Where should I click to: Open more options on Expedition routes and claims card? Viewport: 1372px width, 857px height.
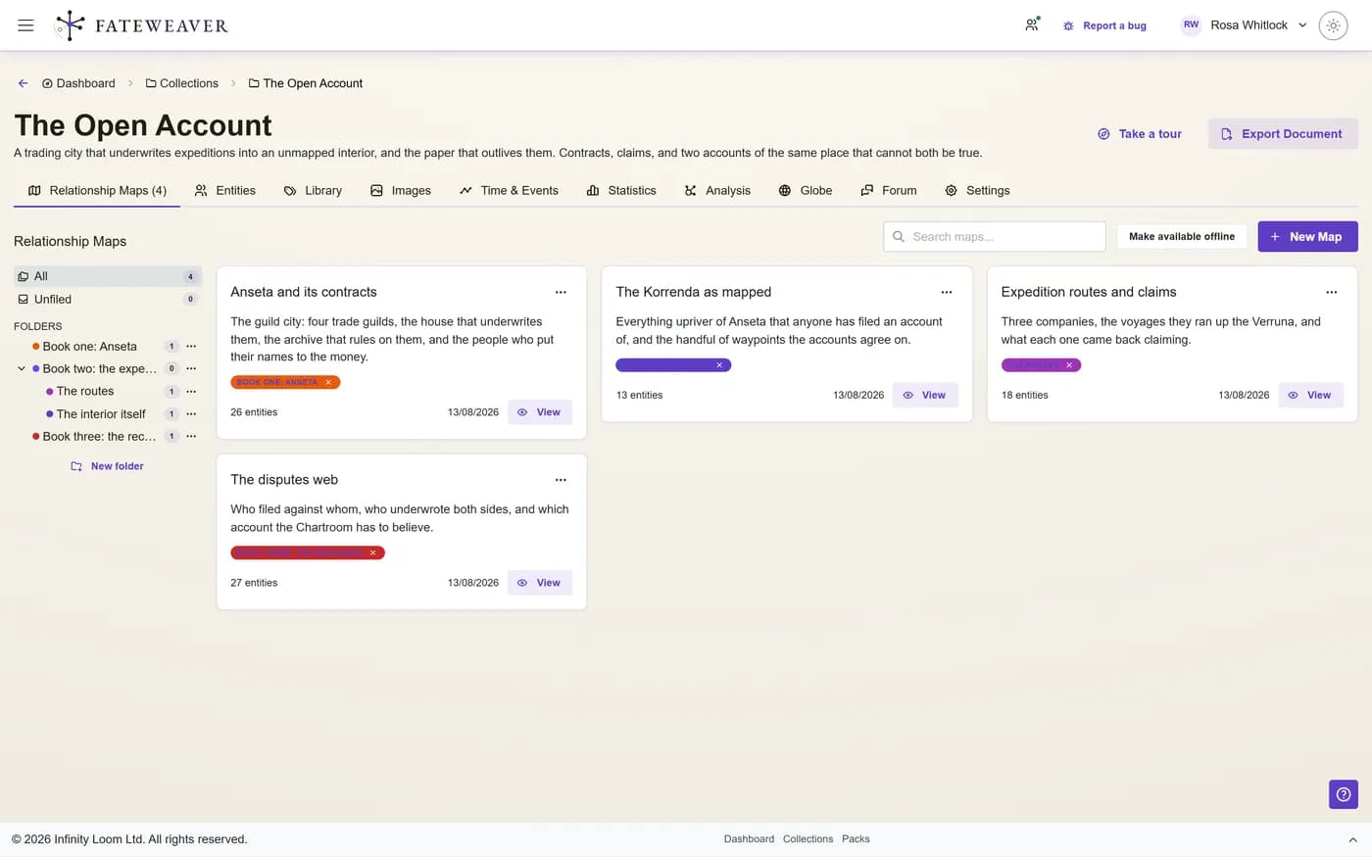tap(1332, 292)
